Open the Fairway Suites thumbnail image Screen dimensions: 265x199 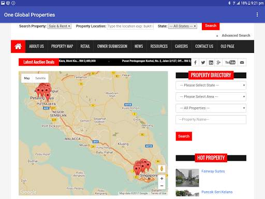tap(187, 178)
